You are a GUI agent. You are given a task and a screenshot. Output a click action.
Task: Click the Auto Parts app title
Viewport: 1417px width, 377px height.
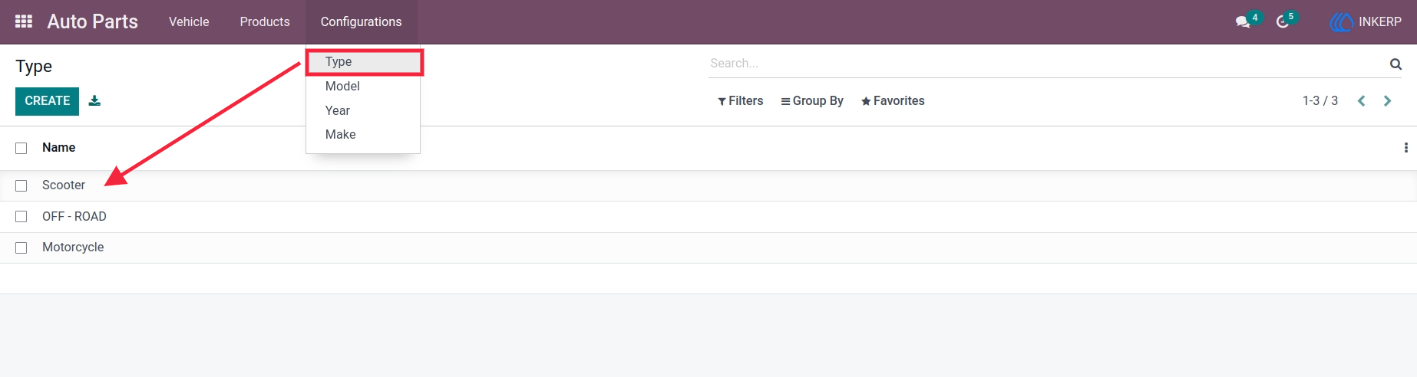point(93,21)
